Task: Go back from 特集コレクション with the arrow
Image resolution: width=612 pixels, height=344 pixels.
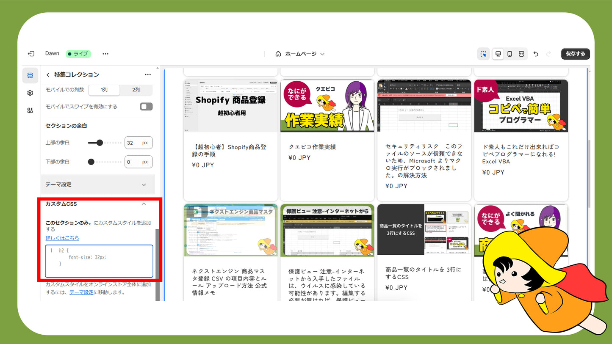Action: pyautogui.click(x=48, y=74)
